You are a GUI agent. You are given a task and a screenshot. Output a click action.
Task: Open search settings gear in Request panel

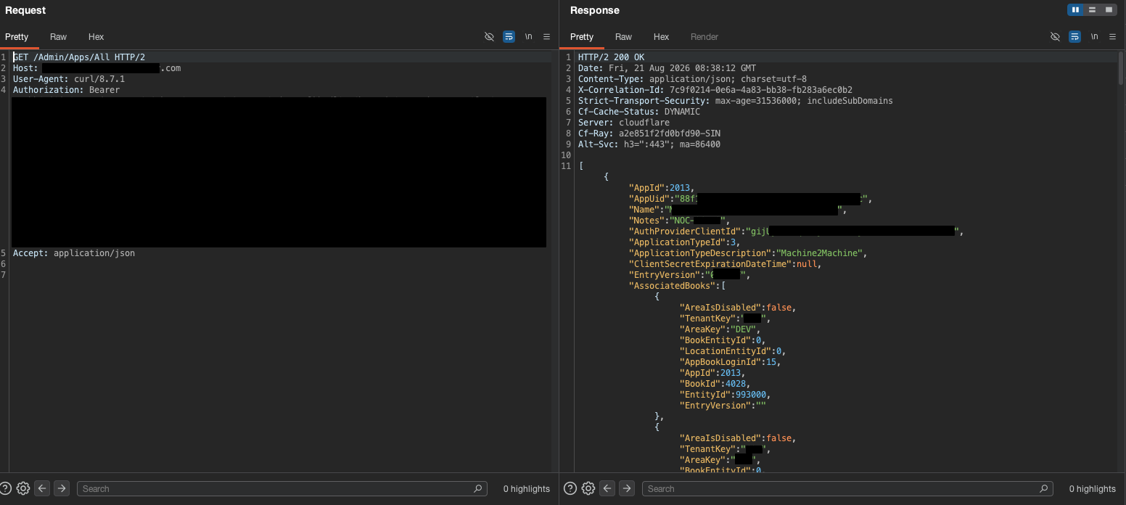[x=22, y=488]
